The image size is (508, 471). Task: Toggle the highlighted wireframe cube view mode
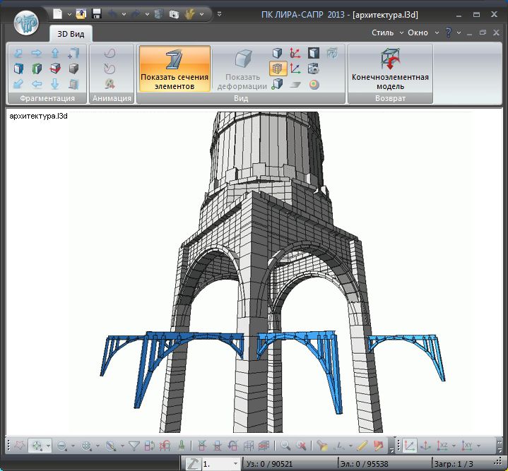278,68
